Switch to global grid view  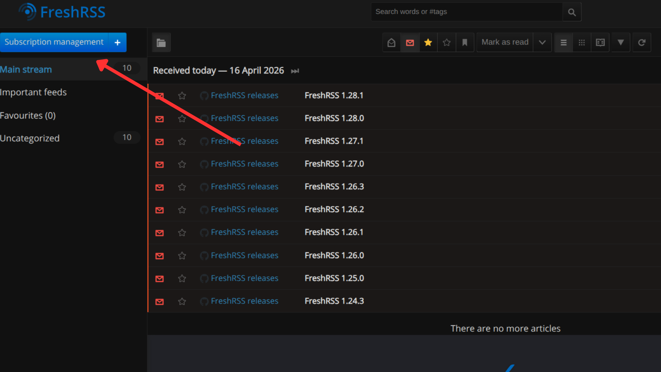coord(582,42)
